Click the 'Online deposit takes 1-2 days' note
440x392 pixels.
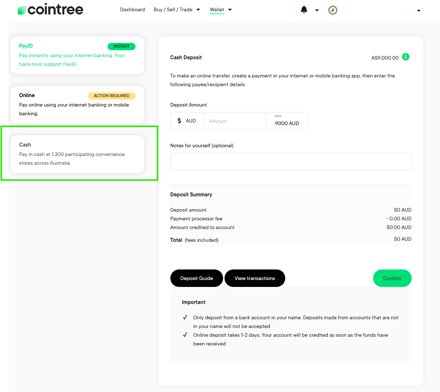click(x=291, y=339)
